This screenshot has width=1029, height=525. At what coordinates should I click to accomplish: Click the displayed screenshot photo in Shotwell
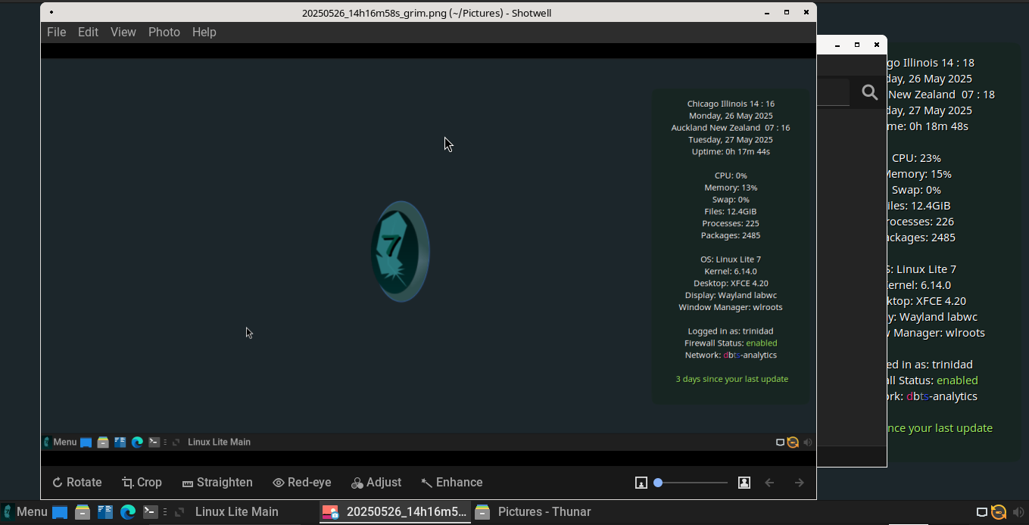point(429,254)
